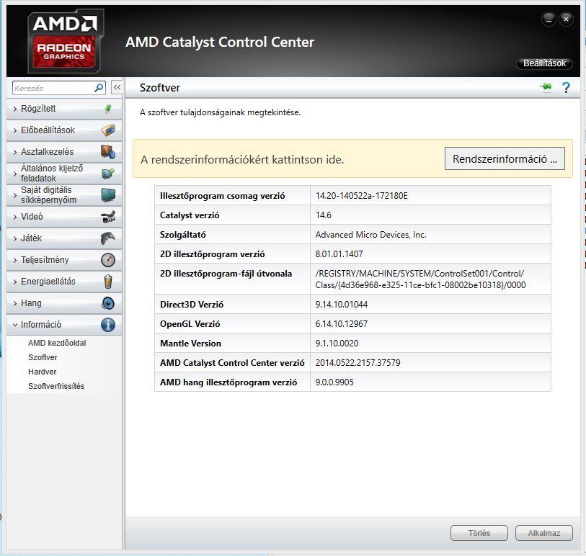The image size is (586, 556).
Task: Expand the Játék section
Action: (64, 238)
